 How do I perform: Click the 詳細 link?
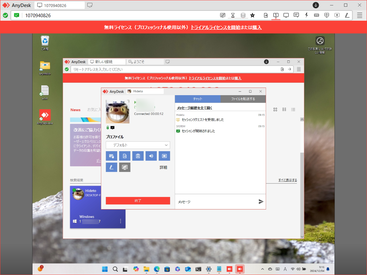pos(163,167)
